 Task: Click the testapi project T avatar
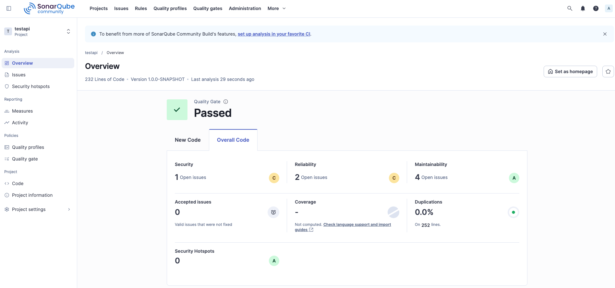(8, 31)
